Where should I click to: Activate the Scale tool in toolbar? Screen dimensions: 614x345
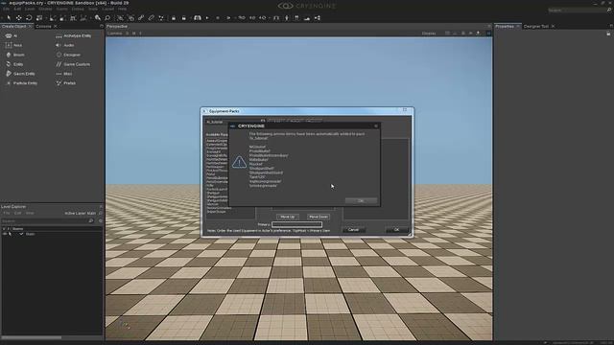tap(39, 18)
